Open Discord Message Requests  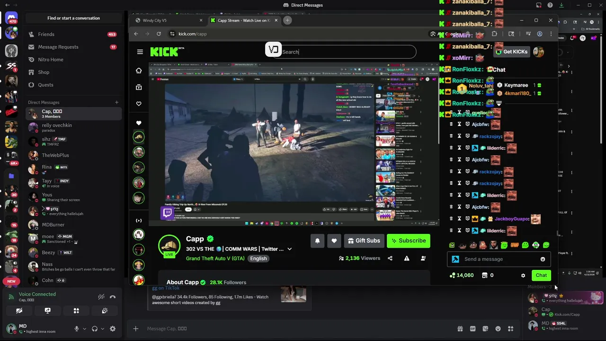click(x=73, y=47)
